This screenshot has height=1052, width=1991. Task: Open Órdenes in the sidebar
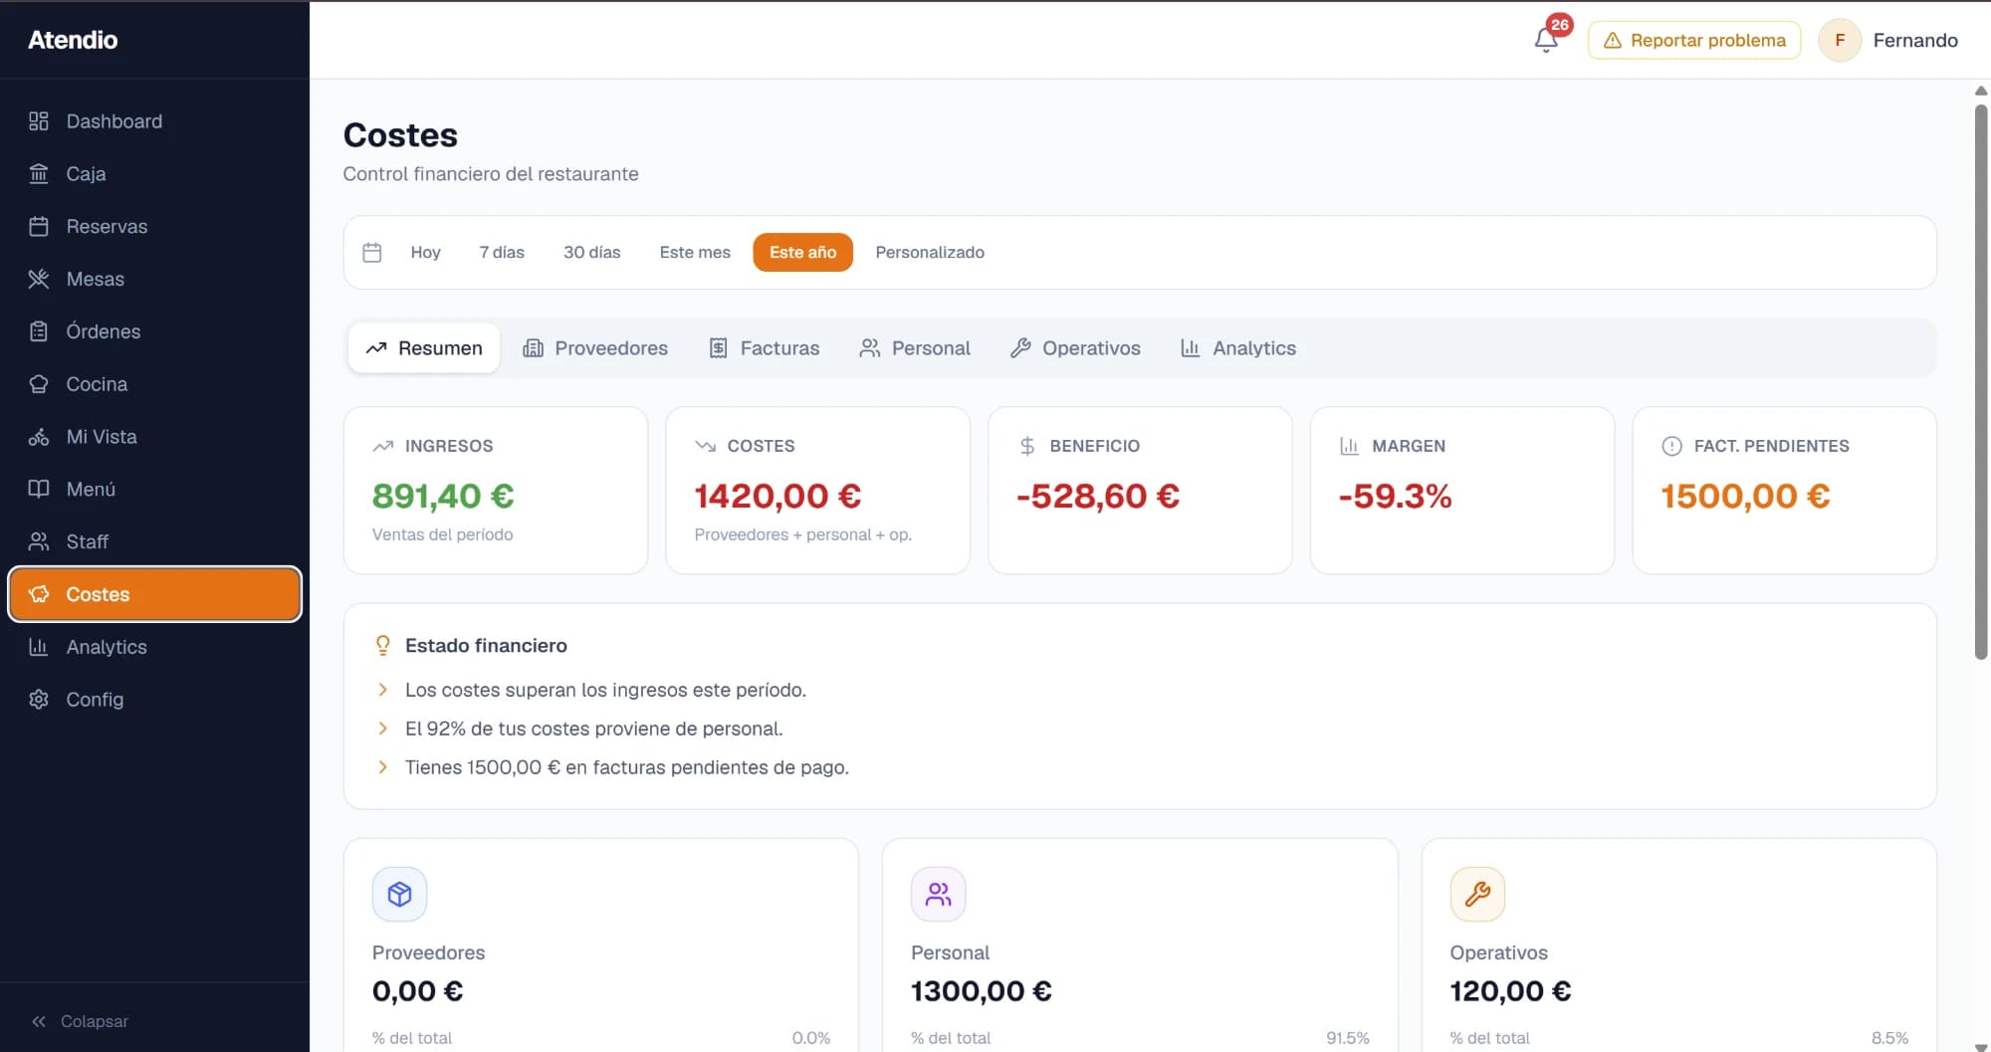pyautogui.click(x=154, y=331)
